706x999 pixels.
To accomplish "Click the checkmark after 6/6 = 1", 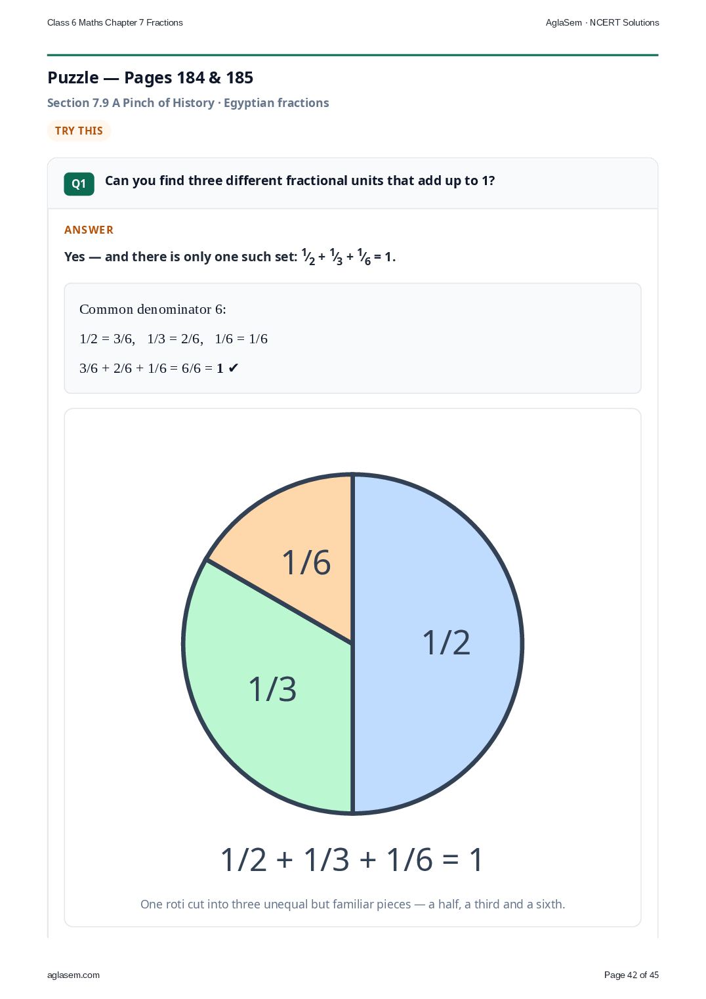I will click(x=233, y=368).
